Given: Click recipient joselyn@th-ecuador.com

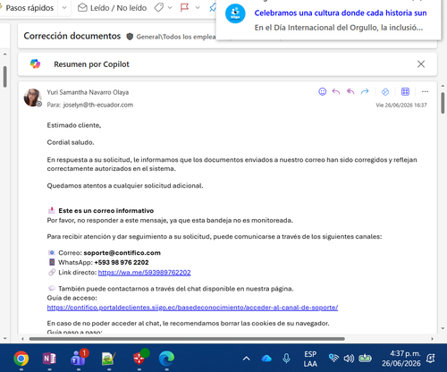Looking at the screenshot, I should (98, 105).
